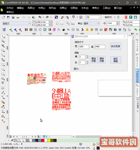Click the red F toolbar icon
The image size is (140, 150).
tap(126, 17)
